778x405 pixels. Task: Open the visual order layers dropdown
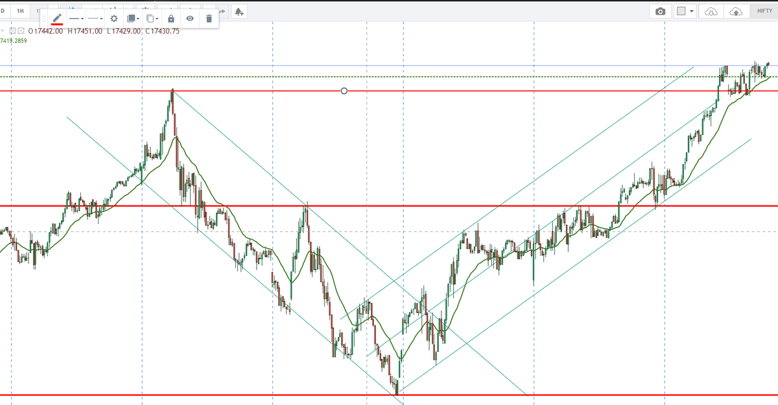point(132,19)
